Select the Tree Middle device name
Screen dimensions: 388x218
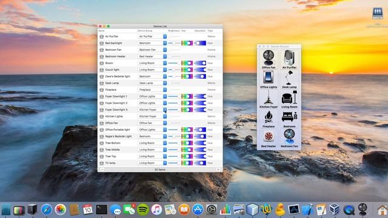[112, 150]
